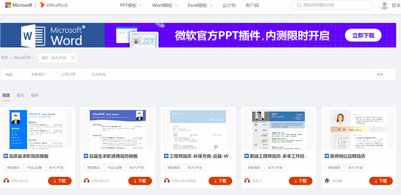Screen dimensions: 401x195
Task: Open the OfficePLUS logo home link
Action: click(x=53, y=5)
